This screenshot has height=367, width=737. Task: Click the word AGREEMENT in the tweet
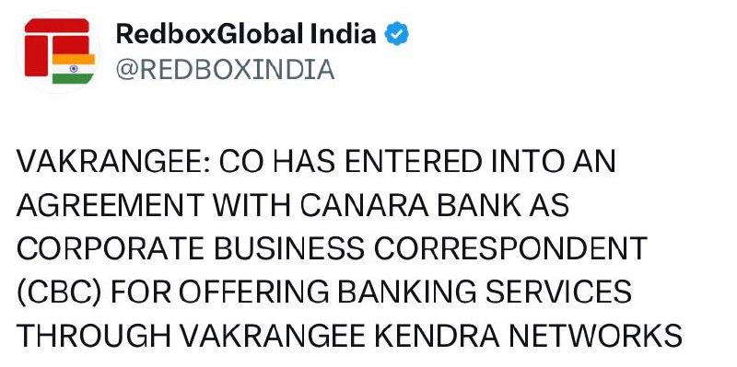[x=111, y=205]
